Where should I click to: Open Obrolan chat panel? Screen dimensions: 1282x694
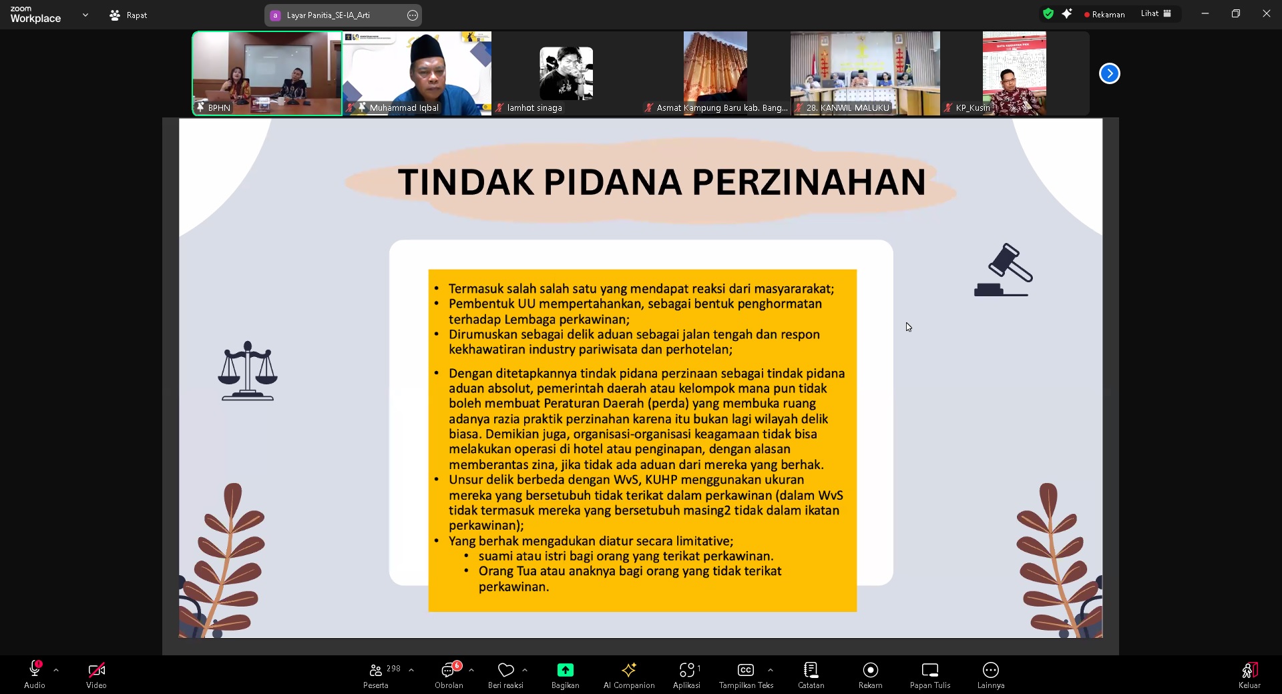[449, 675]
